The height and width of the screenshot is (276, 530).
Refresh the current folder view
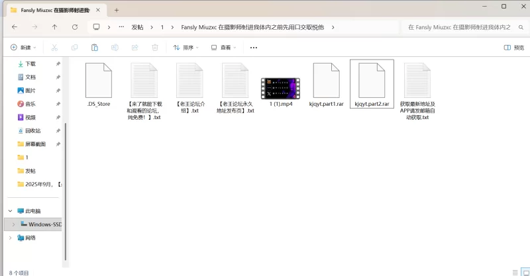(74, 27)
